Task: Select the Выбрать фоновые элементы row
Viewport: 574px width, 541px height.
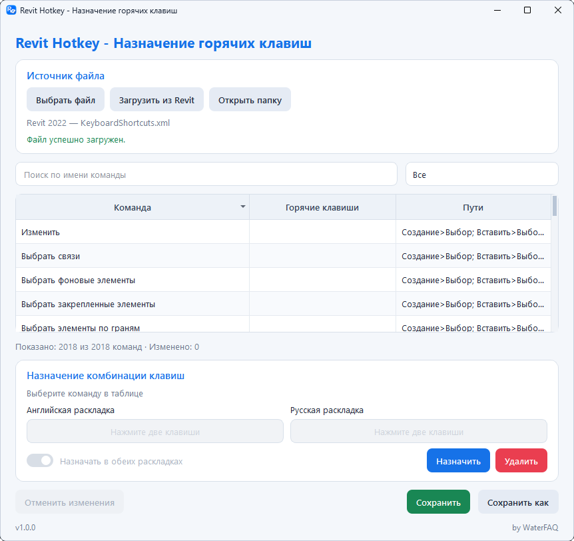Action: coord(284,280)
